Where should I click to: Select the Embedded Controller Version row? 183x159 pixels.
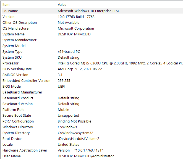coord(26,81)
